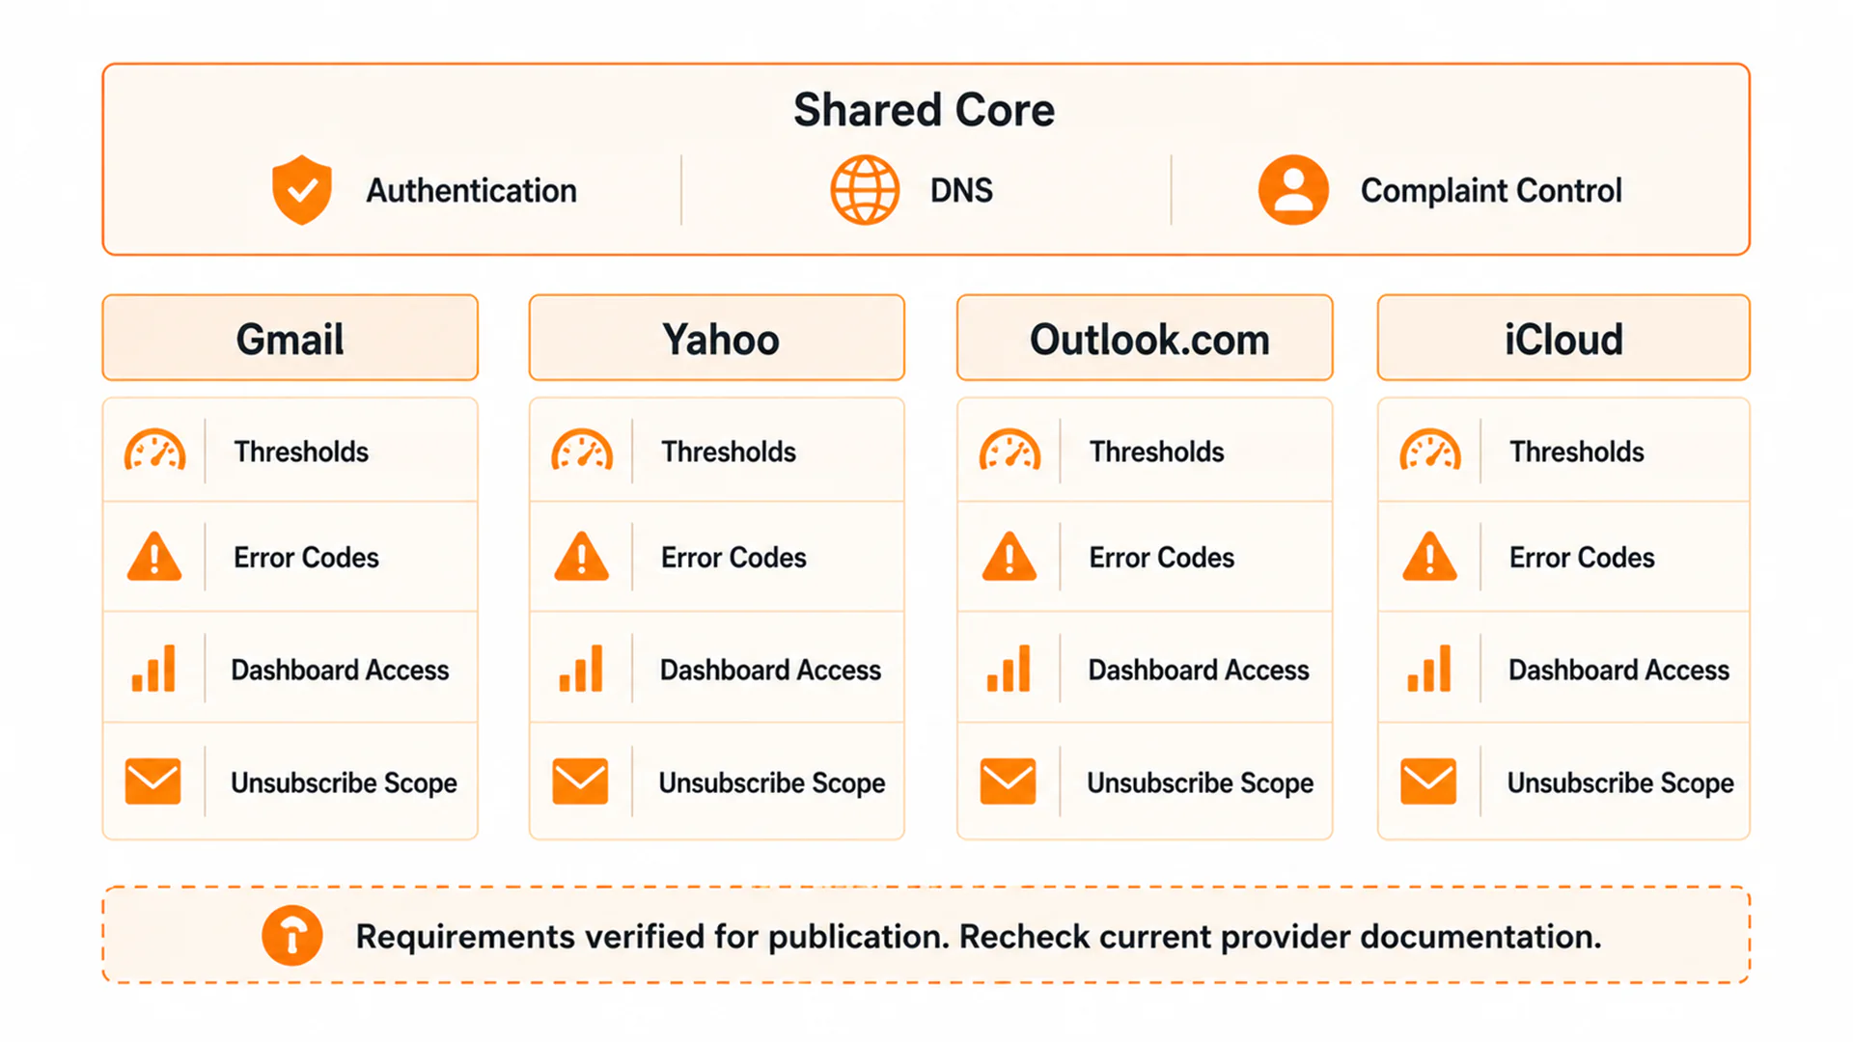Click Unsubscribe Scope text under Yahoo
Screen dimensions: 1853x1042
772,782
